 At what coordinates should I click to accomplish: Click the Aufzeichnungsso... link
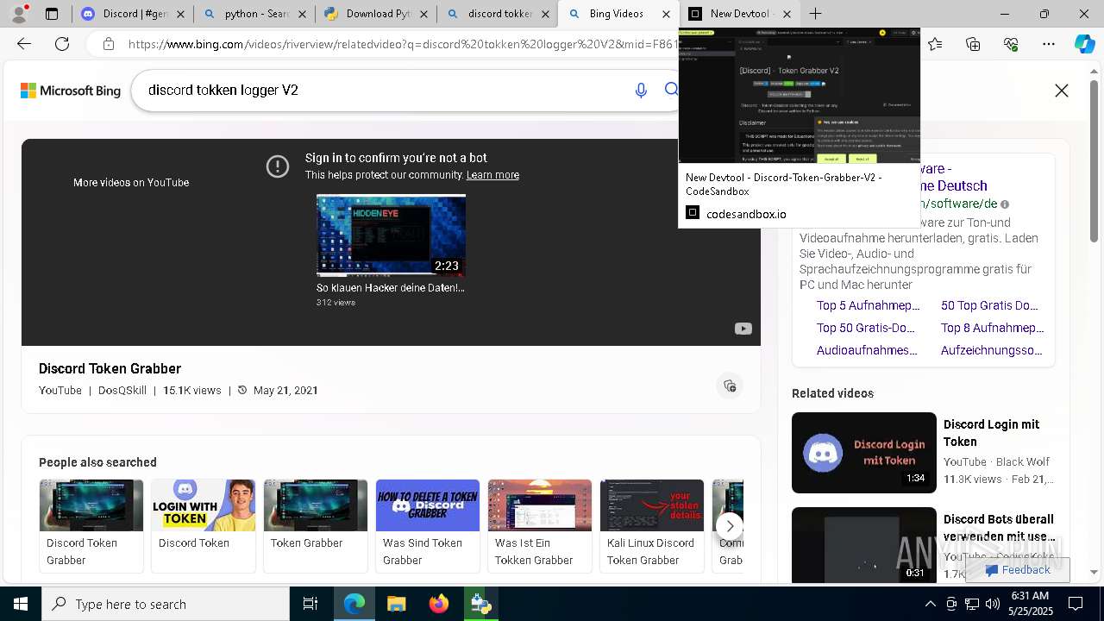point(992,350)
